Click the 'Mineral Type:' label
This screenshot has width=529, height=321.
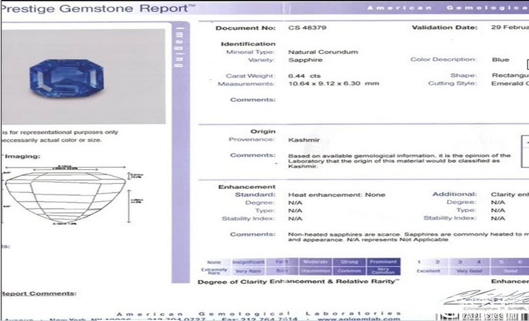(x=251, y=52)
